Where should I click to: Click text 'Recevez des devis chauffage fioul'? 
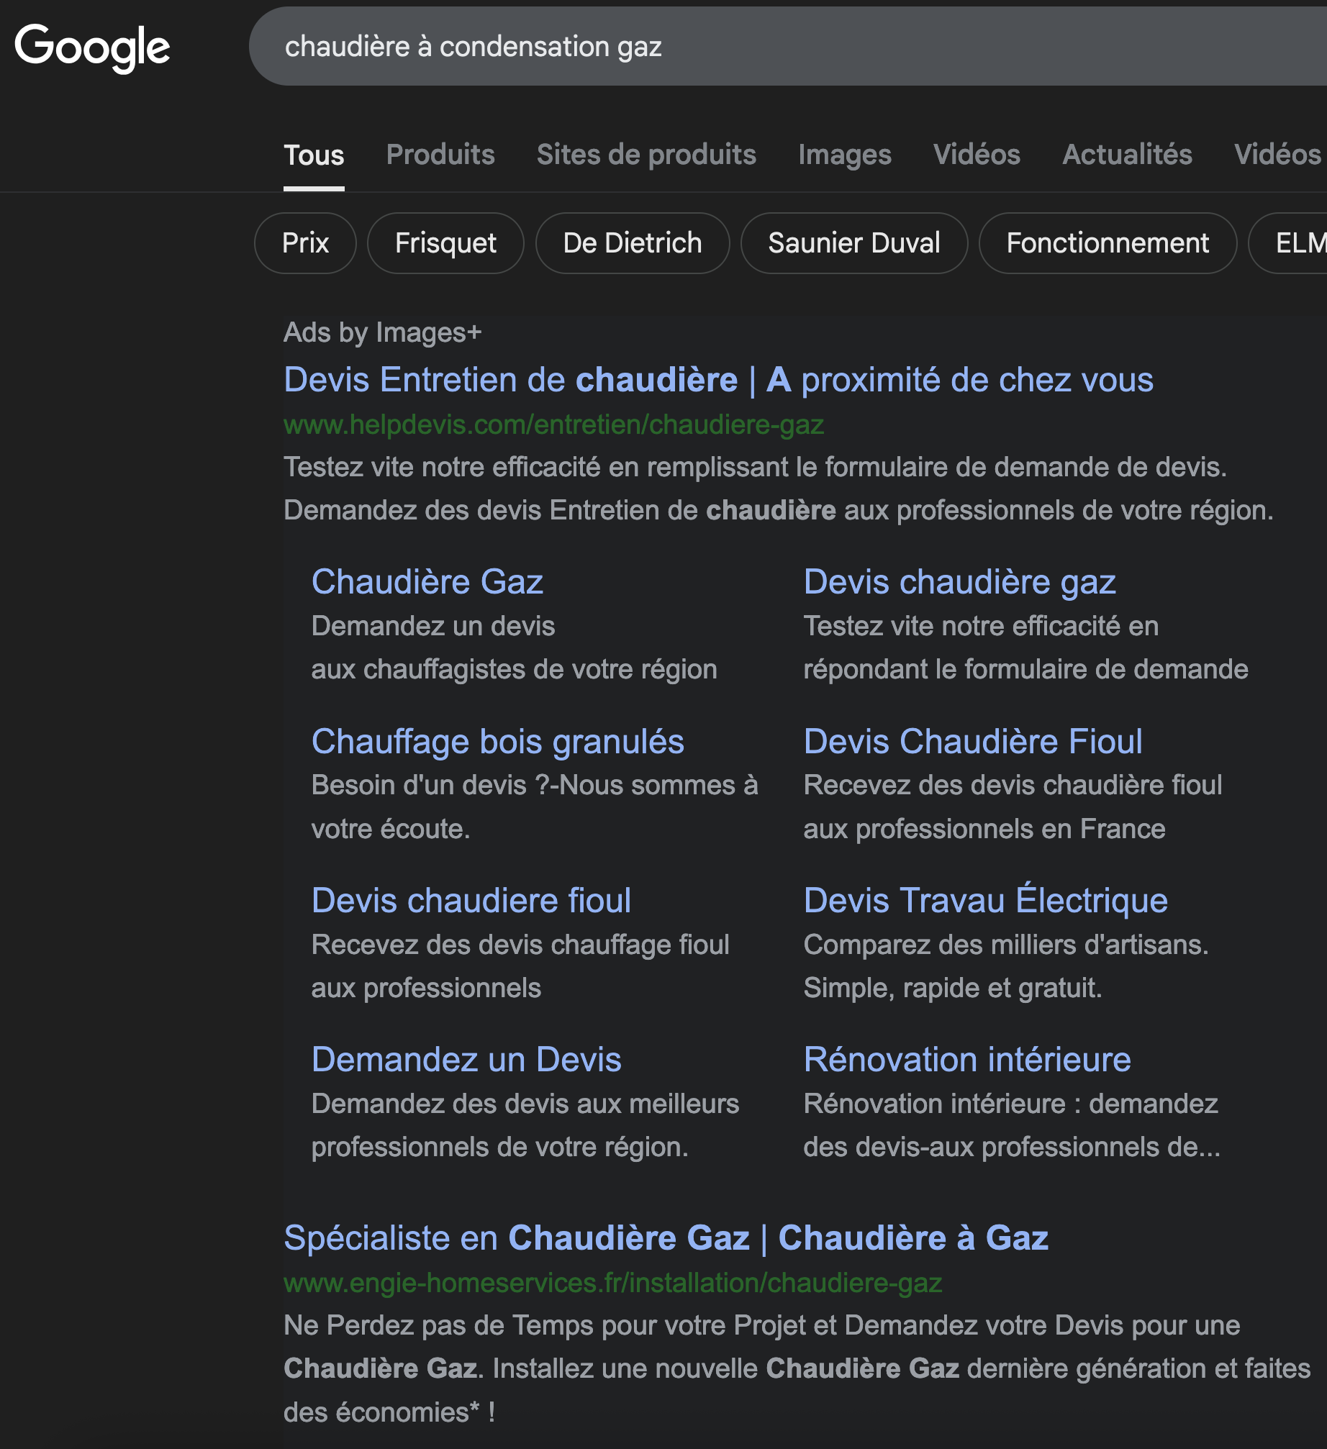pos(520,945)
